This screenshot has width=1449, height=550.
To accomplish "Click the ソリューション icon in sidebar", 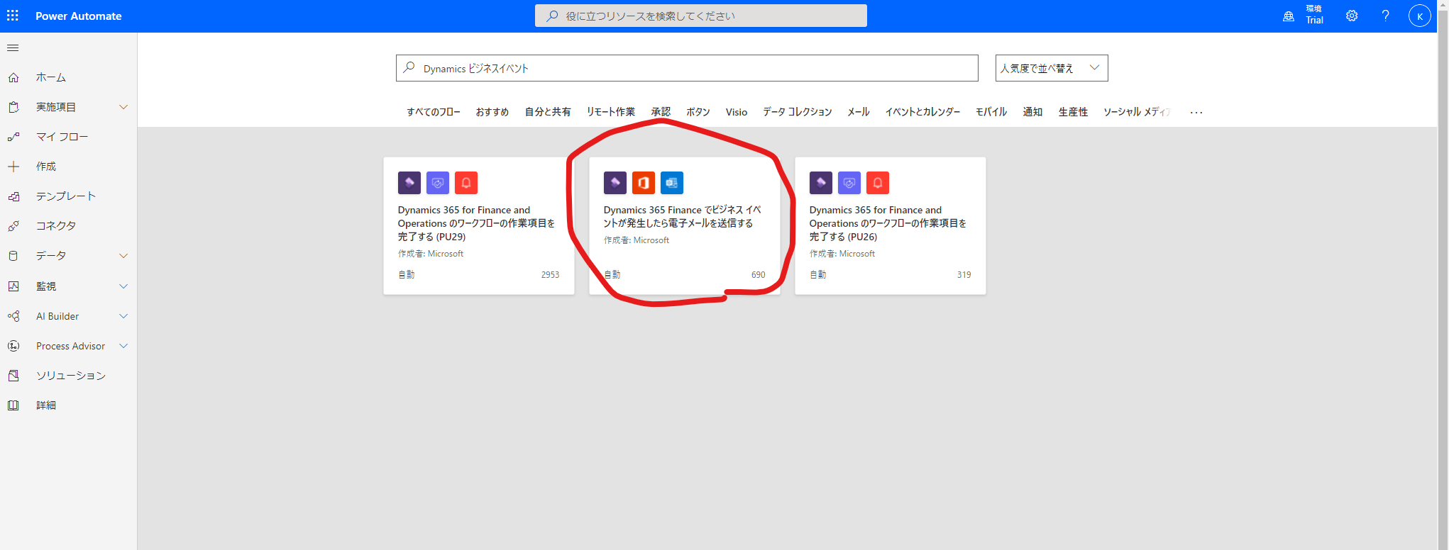I will [x=13, y=376].
